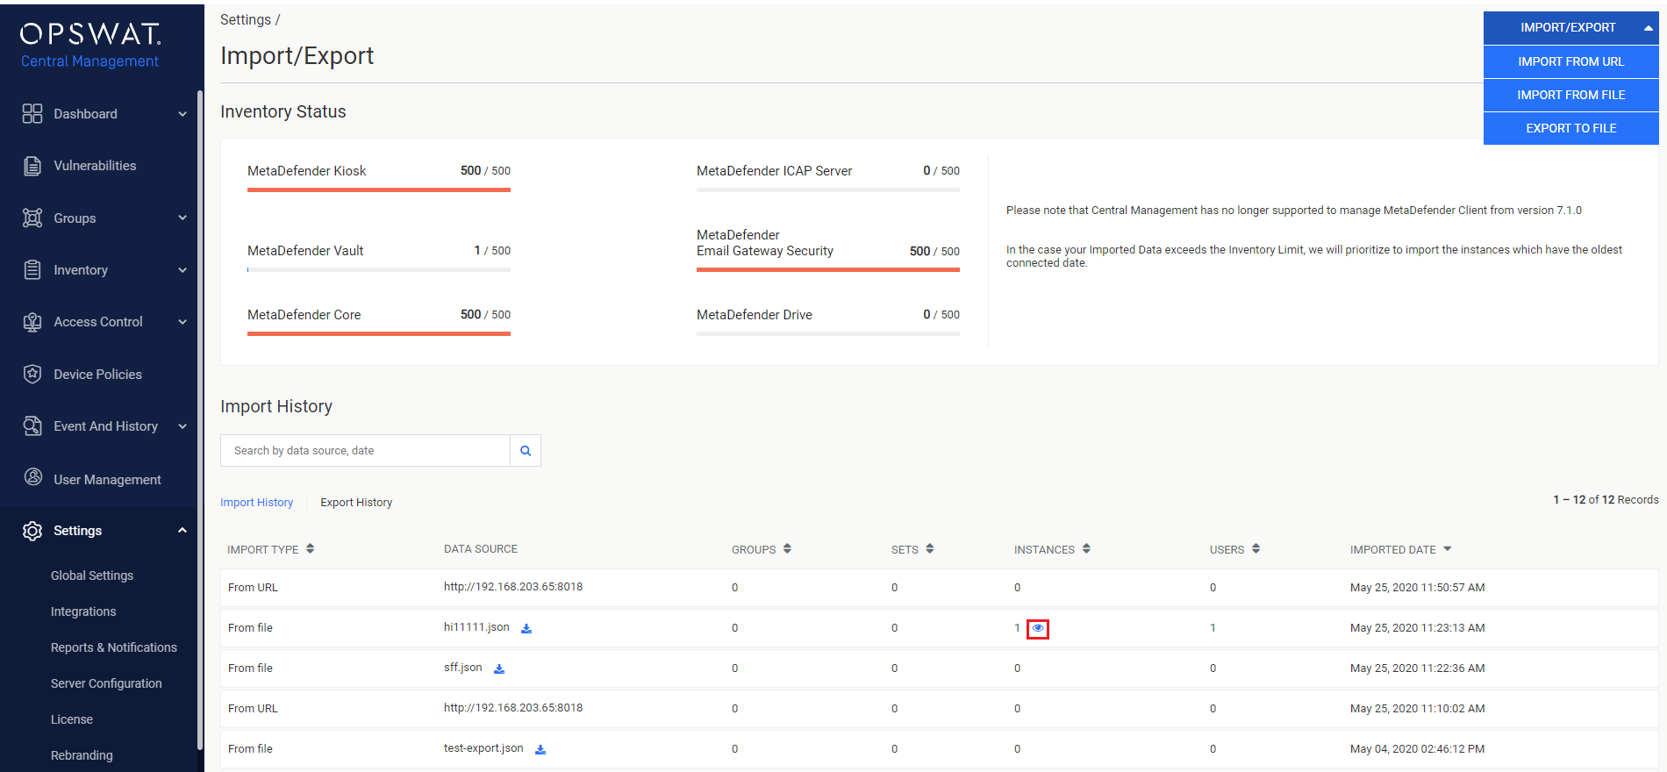Download the sff.json file
Screen dimensions: 1667x772
[499, 668]
